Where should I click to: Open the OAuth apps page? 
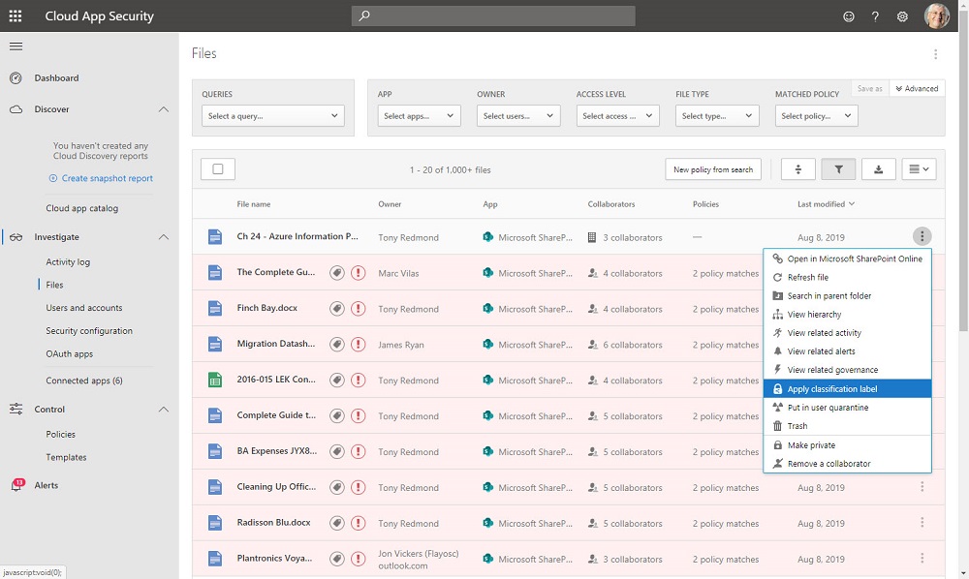tap(69, 353)
